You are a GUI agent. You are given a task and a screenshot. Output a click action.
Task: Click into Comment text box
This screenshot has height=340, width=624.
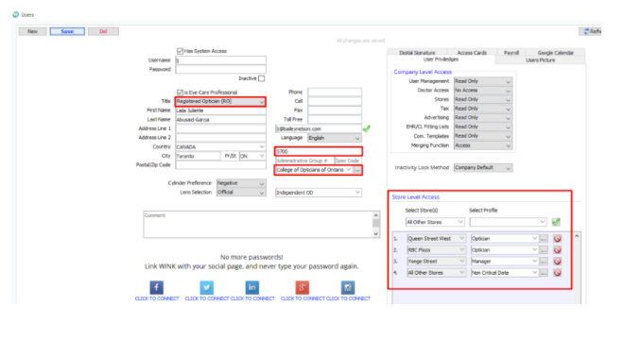[258, 224]
